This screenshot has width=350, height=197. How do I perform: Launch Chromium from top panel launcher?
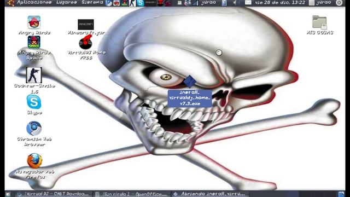109,3
